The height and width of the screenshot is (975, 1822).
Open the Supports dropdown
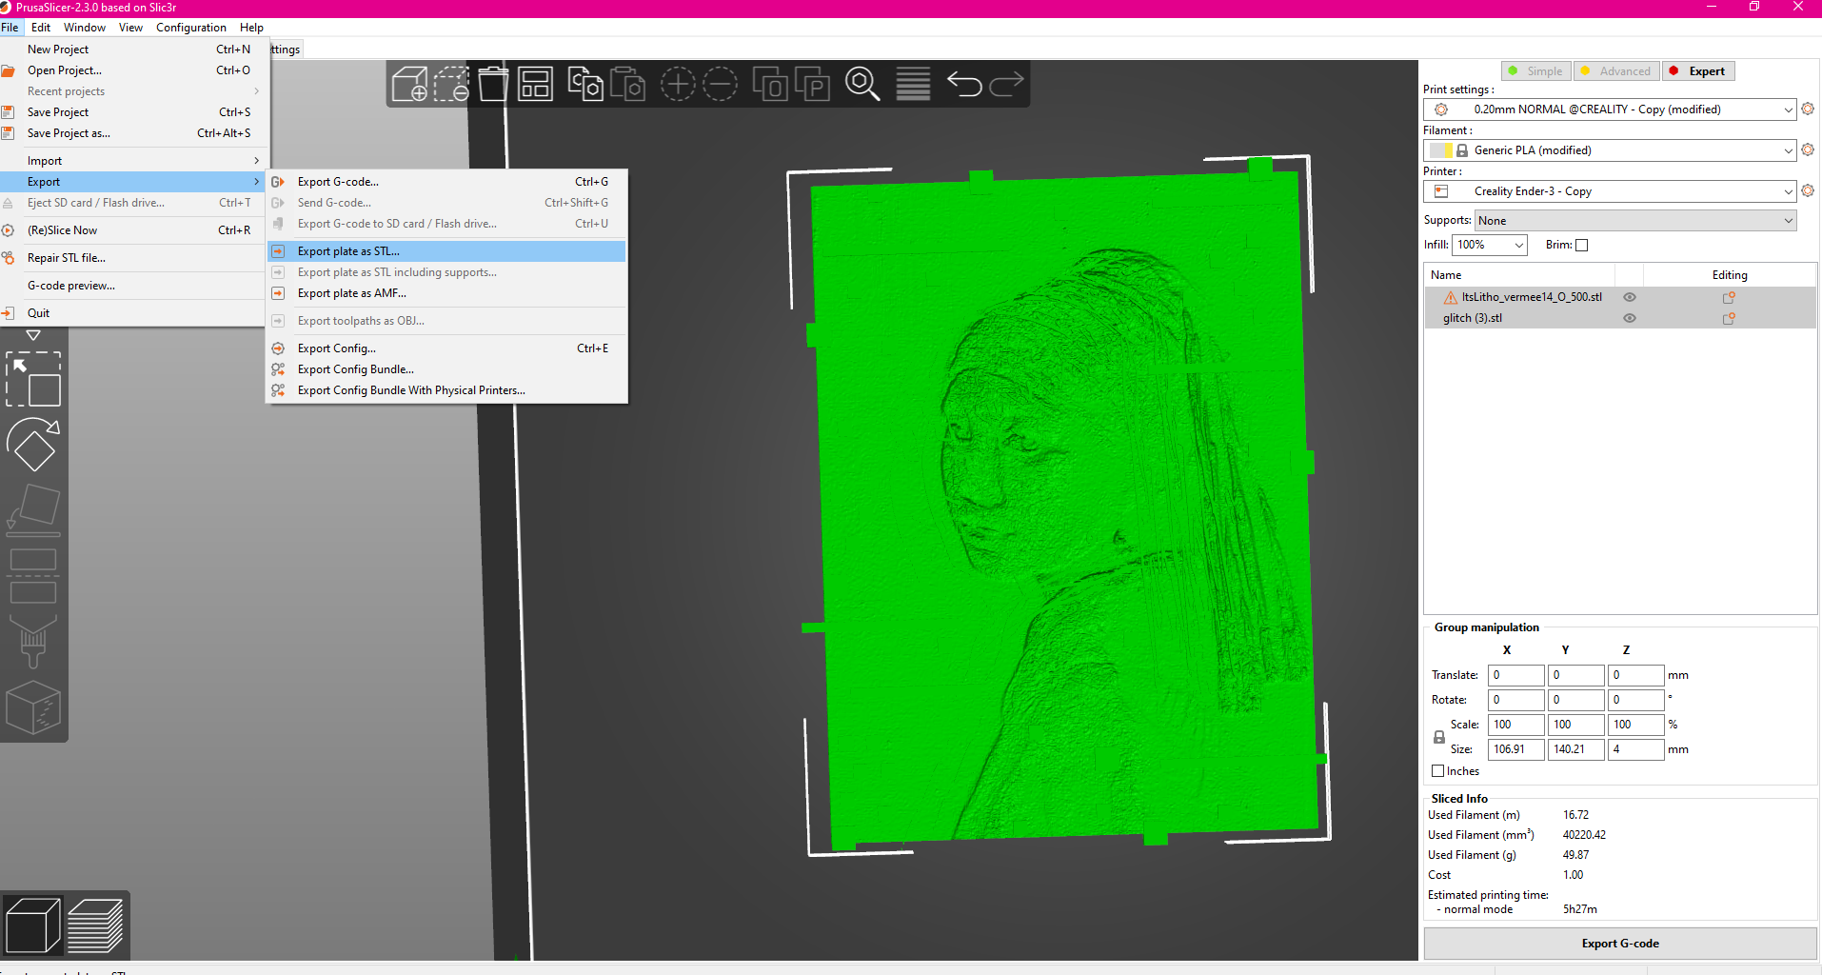point(1635,221)
